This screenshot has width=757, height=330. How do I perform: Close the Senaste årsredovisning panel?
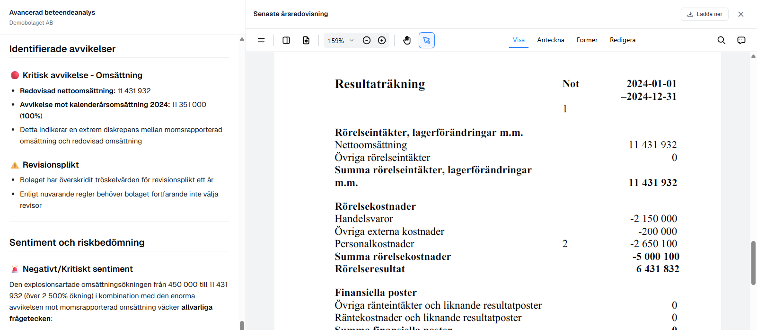point(741,14)
